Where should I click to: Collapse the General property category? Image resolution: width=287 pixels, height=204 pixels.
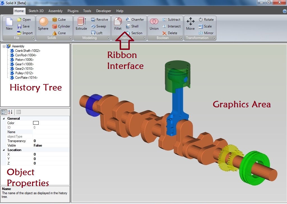4,119
